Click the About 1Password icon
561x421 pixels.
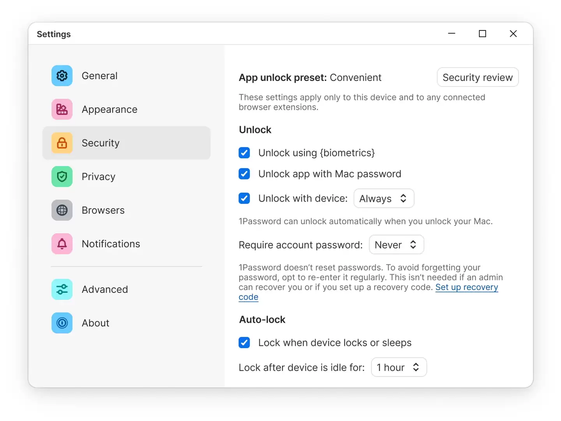click(x=62, y=323)
